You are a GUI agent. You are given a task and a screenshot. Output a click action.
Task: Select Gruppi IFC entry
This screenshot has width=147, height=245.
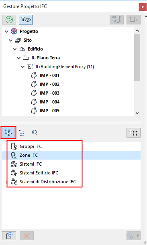[31, 146]
